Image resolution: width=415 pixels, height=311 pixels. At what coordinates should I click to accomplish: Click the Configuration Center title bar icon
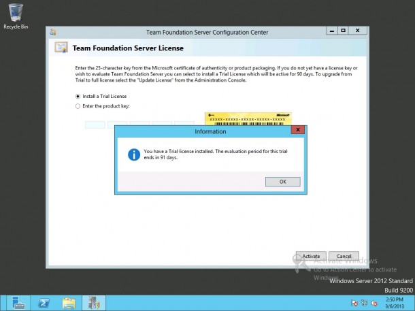click(53, 32)
